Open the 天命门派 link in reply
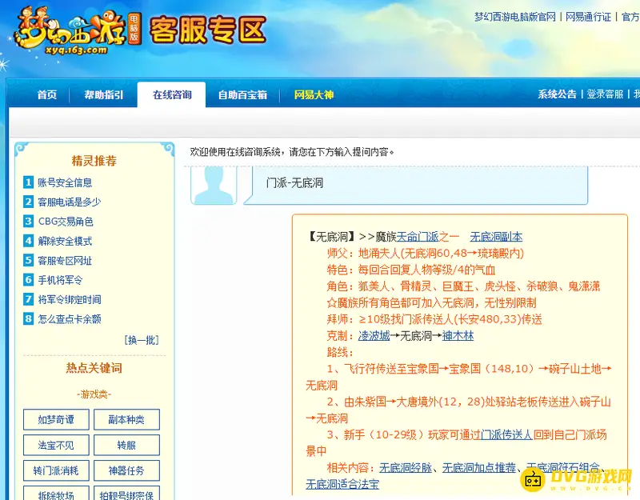Screen dimensions: 640x500 [x=418, y=237]
